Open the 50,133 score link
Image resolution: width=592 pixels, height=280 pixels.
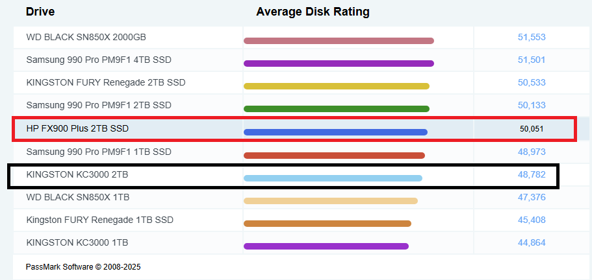pyautogui.click(x=532, y=105)
